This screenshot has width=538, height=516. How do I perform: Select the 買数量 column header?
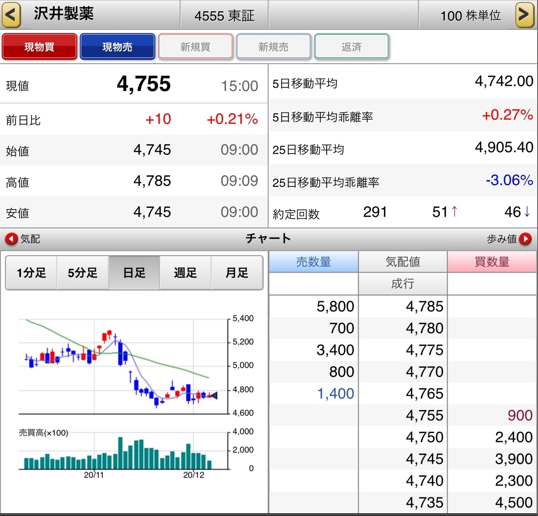coord(492,262)
